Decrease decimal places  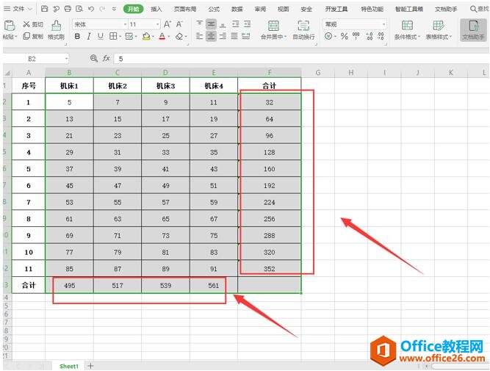pyautogui.click(x=381, y=36)
